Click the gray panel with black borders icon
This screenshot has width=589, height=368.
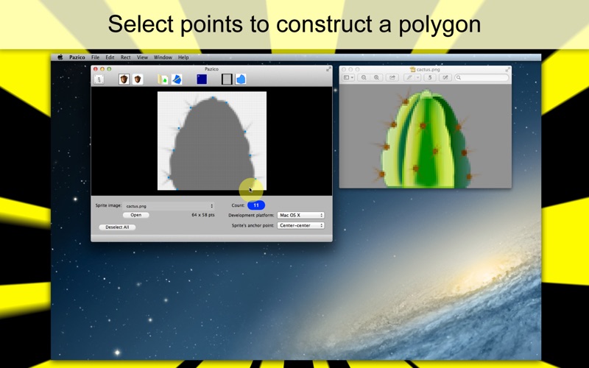[227, 79]
